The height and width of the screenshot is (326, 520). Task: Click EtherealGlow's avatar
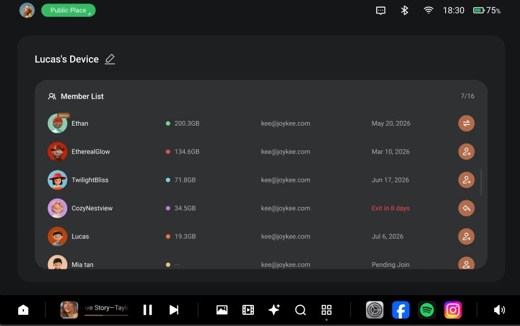[57, 152]
